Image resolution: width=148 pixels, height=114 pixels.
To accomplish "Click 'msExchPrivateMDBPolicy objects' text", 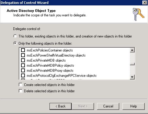I will pyautogui.click(x=50, y=65).
